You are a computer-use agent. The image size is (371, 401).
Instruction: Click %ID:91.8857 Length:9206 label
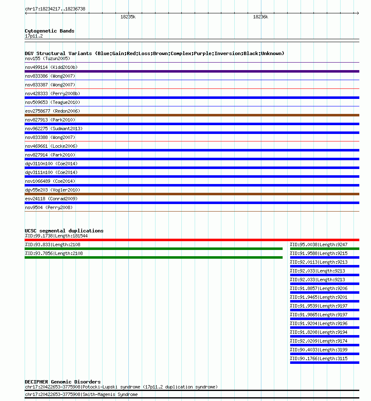pos(319,288)
